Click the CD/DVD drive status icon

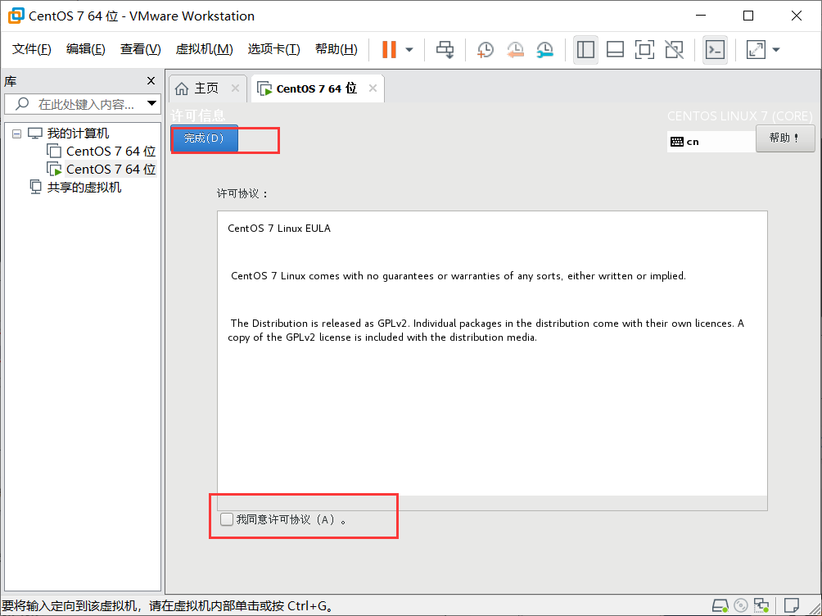(741, 605)
